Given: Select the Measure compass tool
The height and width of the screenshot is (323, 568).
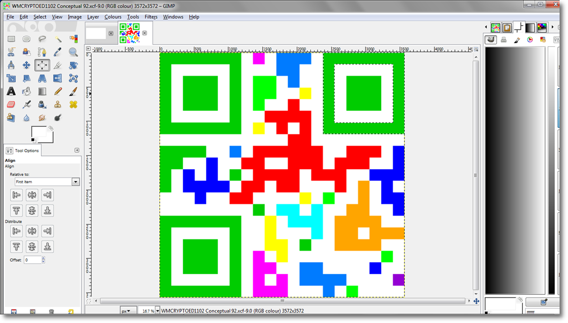Looking at the screenshot, I should [x=11, y=65].
